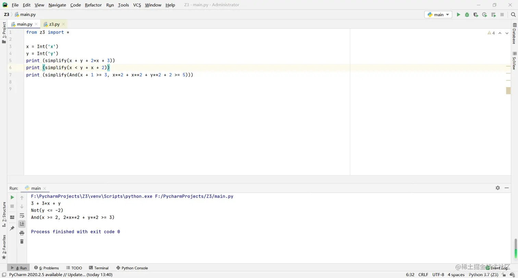Open the Navigate menu

(57, 5)
